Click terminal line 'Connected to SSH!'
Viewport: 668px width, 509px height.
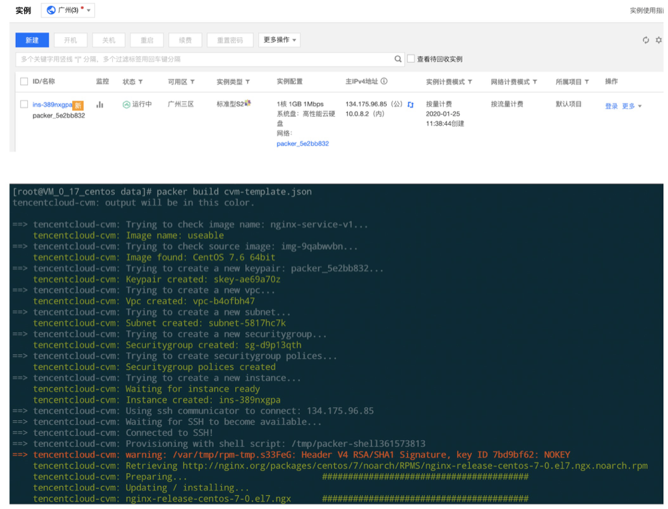pos(113,433)
